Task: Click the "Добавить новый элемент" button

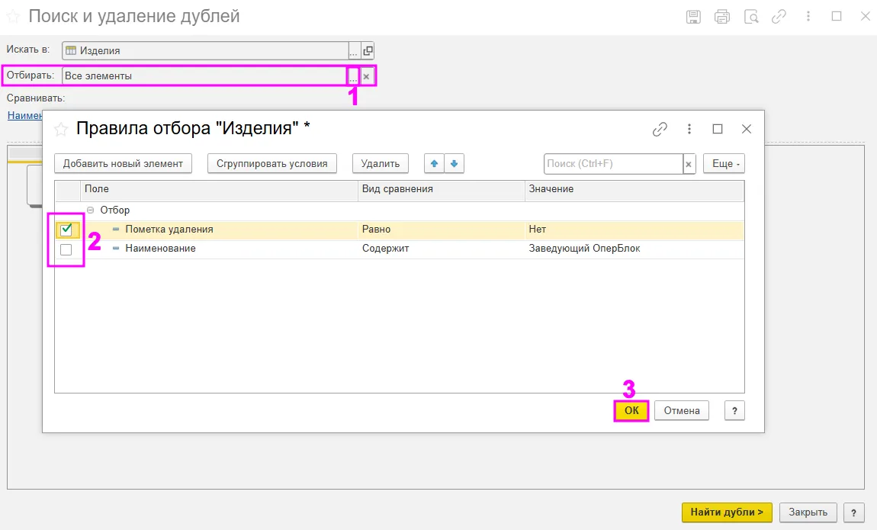Action: click(123, 164)
